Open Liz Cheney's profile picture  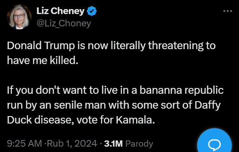click(x=19, y=17)
